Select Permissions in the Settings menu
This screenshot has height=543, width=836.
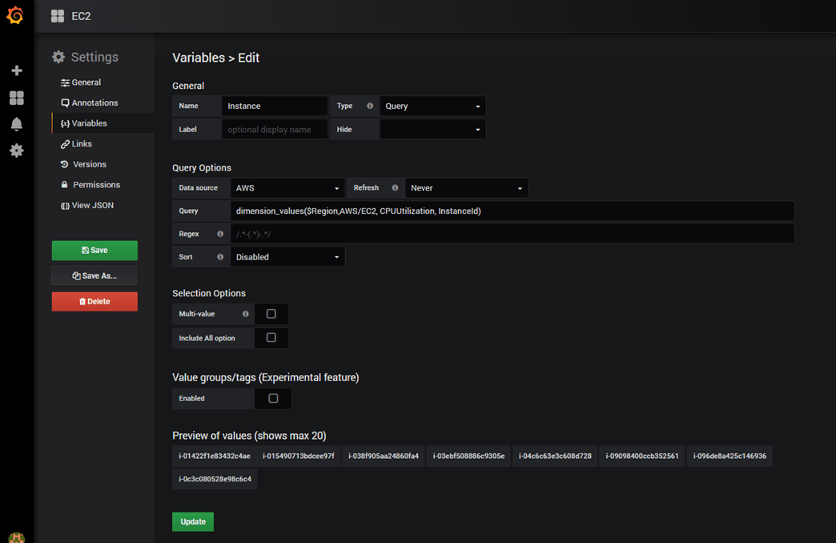(x=92, y=184)
